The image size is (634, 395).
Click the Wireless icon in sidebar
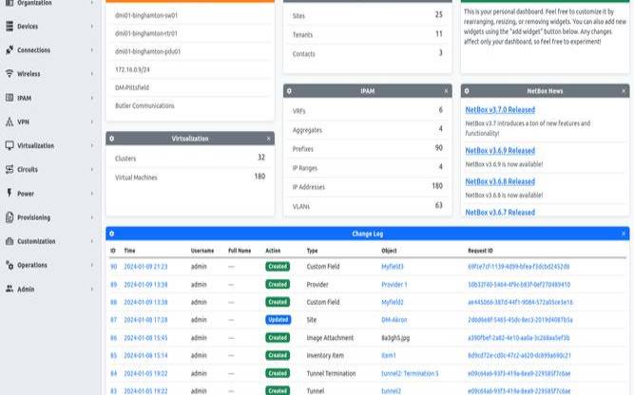point(9,73)
